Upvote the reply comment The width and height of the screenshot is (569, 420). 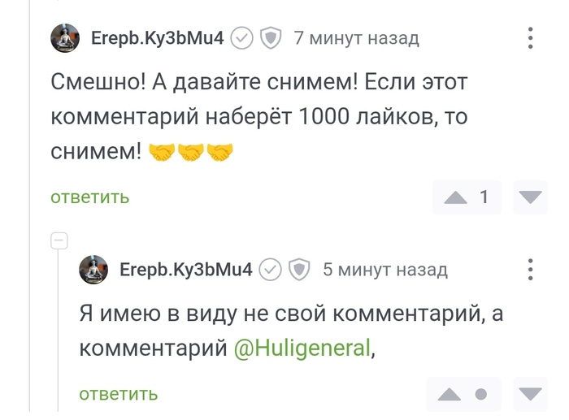(449, 395)
